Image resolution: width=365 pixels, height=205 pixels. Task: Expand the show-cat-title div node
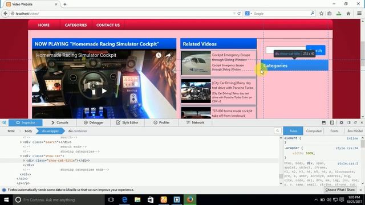[x=24, y=161]
